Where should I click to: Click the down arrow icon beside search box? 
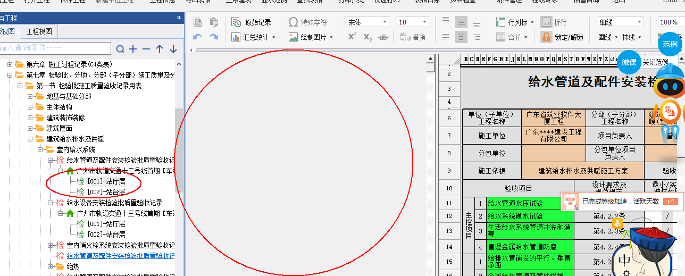coord(173,49)
